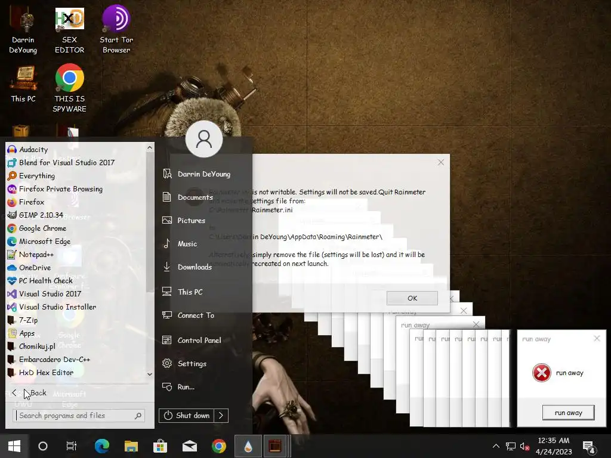Switch to Rainmeter taskbar item
This screenshot has height=458, width=611.
[248, 446]
